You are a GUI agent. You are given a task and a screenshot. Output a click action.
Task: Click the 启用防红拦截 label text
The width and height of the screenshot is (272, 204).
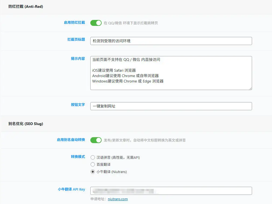(74, 23)
